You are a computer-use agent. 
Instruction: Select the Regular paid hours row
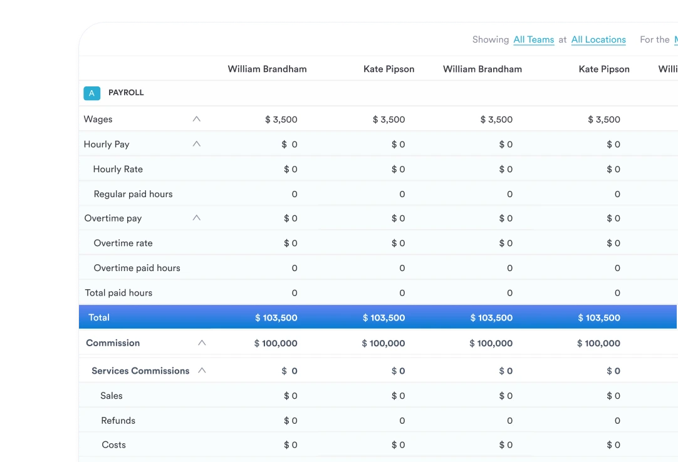(x=133, y=194)
